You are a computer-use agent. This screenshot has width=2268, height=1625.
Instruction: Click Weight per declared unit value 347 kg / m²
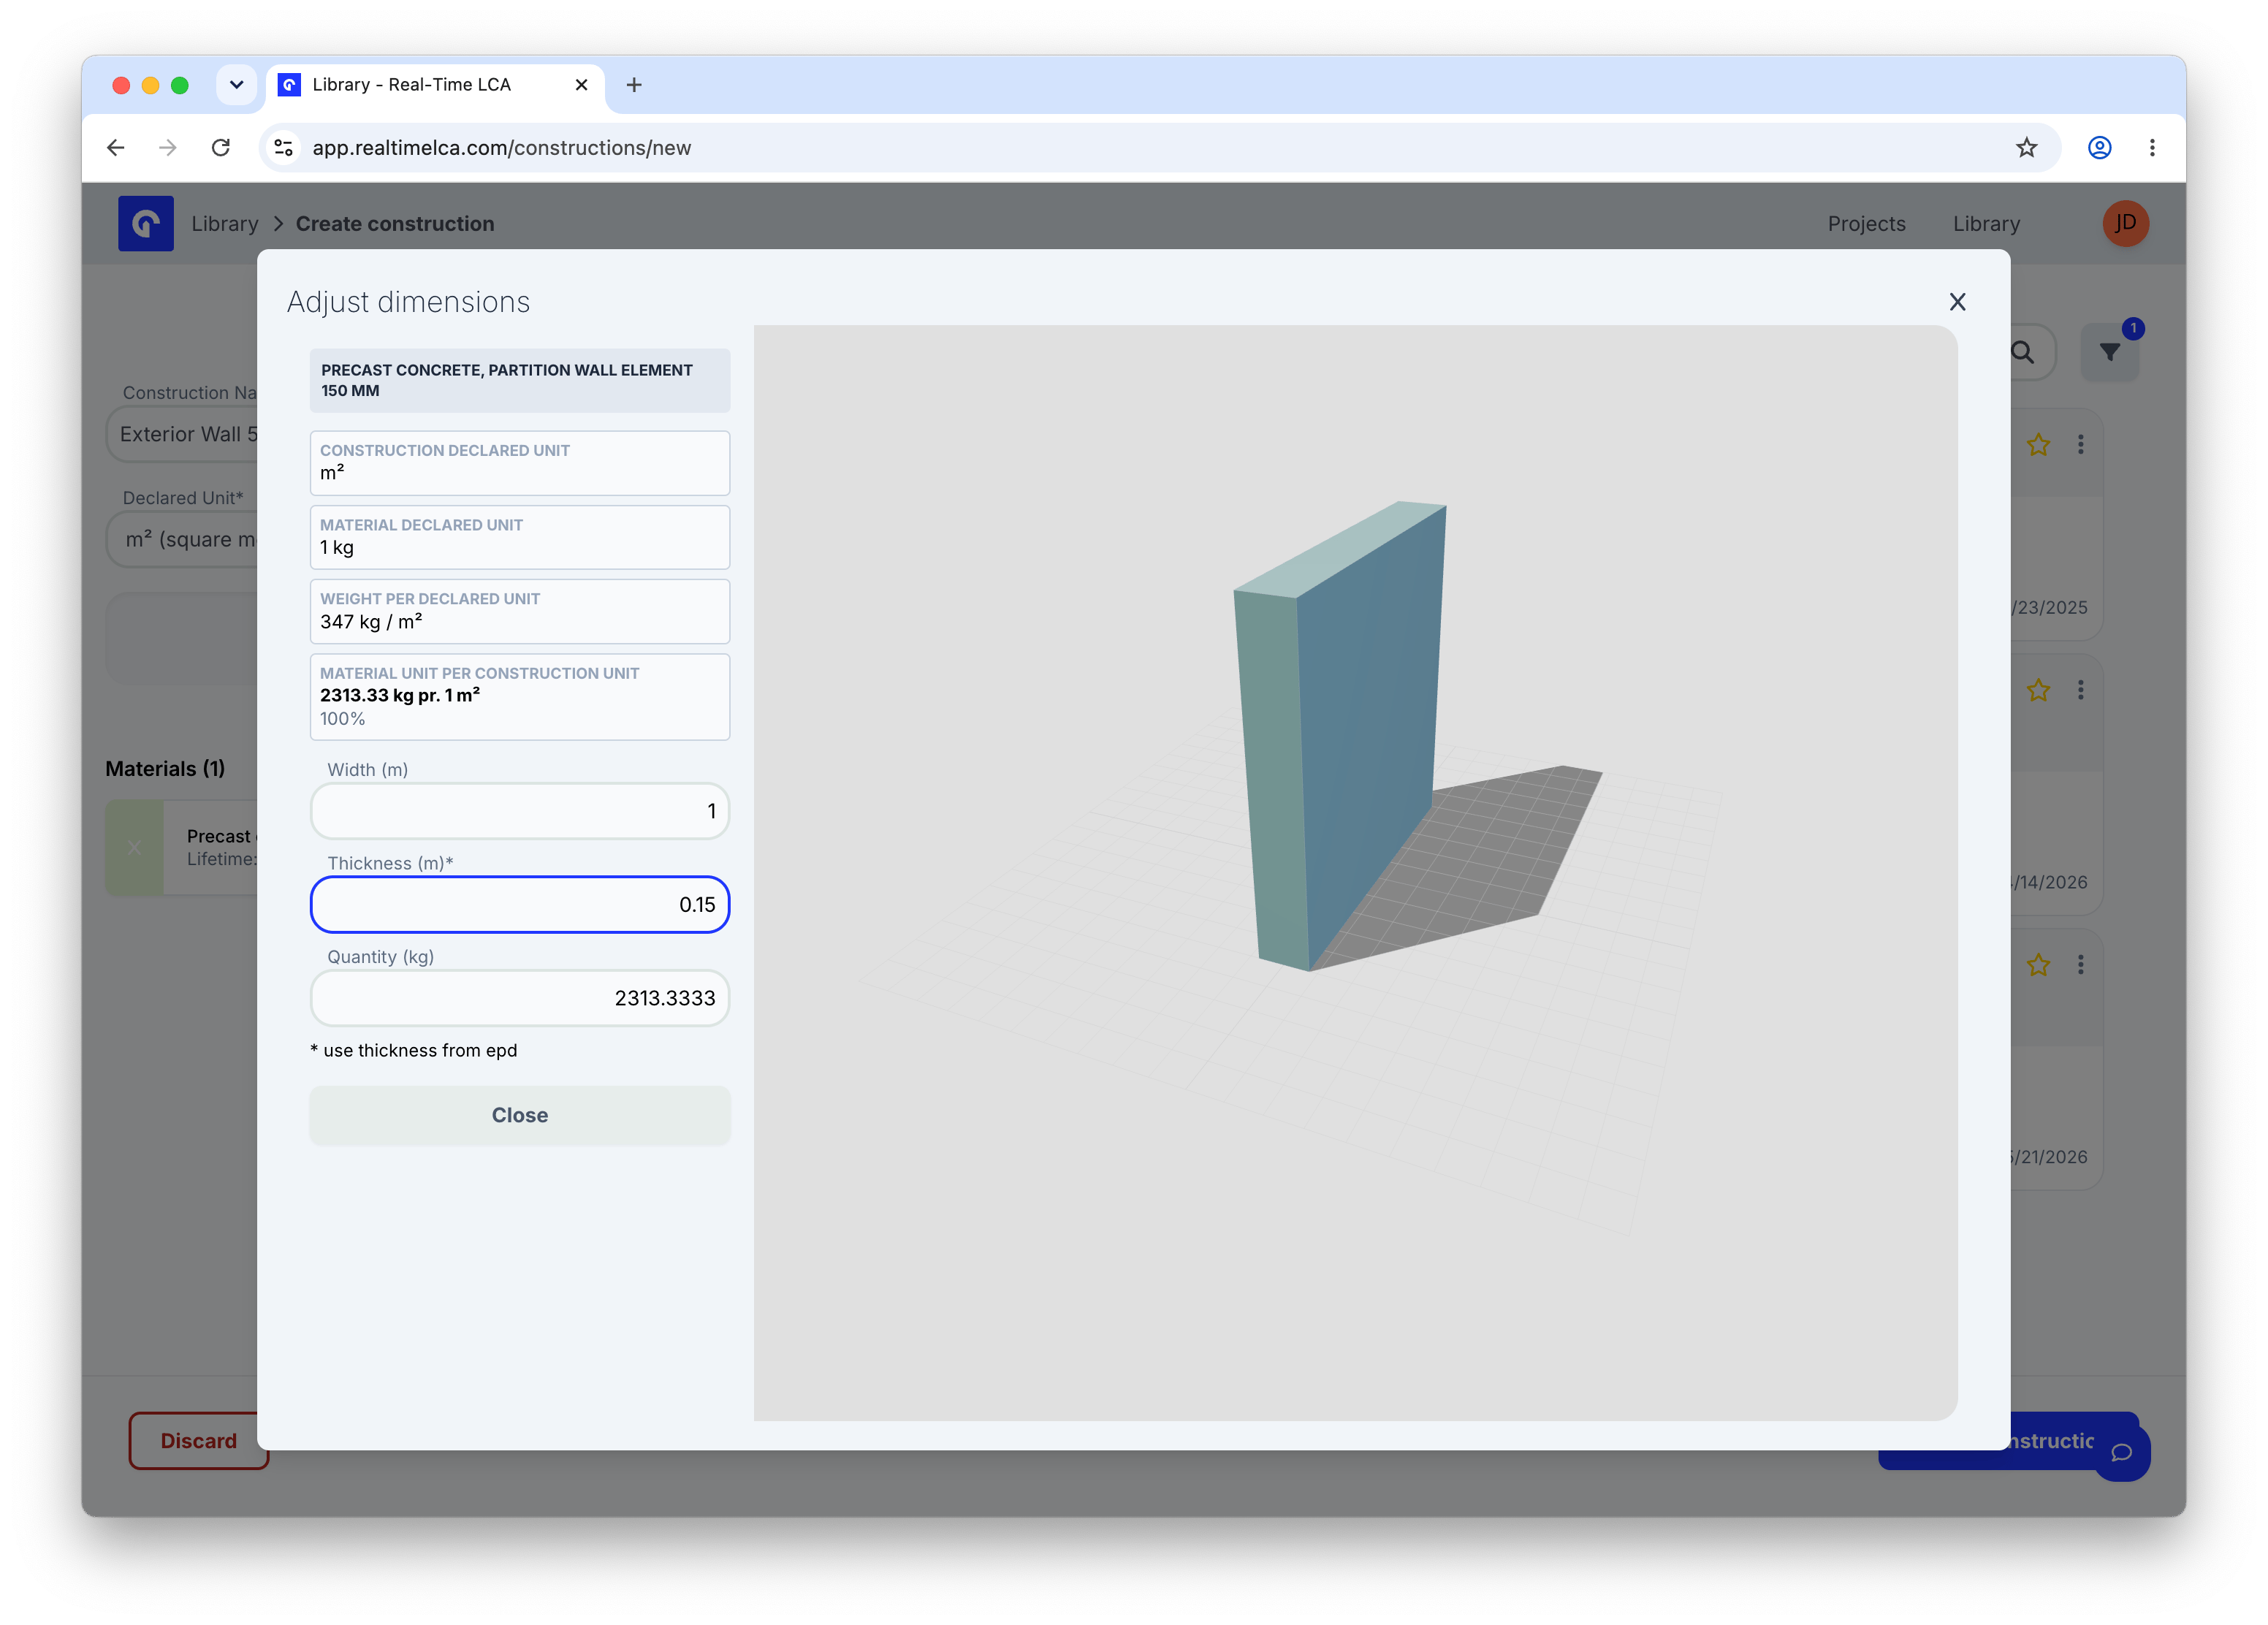tap(371, 622)
